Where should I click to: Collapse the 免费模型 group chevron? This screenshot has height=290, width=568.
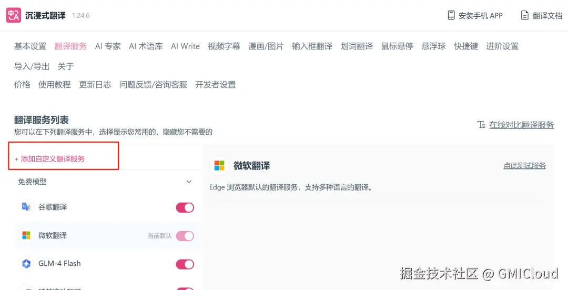click(x=189, y=182)
